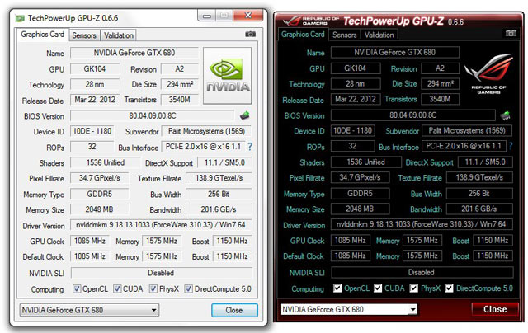Click GPU Clock Memory 1575 MHz in the left window

coord(162,241)
